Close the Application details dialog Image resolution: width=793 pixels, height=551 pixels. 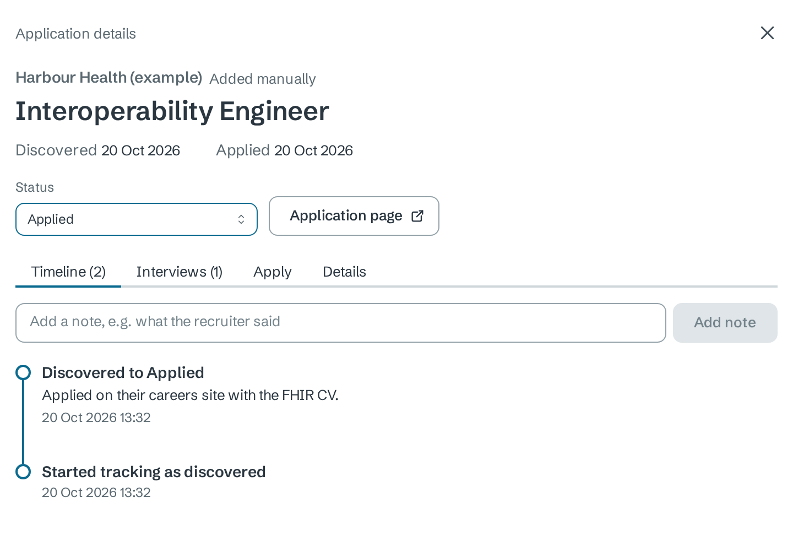coord(767,33)
